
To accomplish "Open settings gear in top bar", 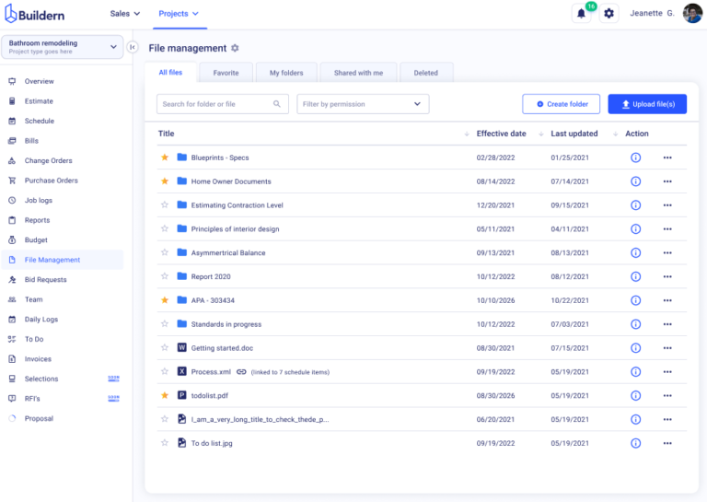I will [608, 14].
